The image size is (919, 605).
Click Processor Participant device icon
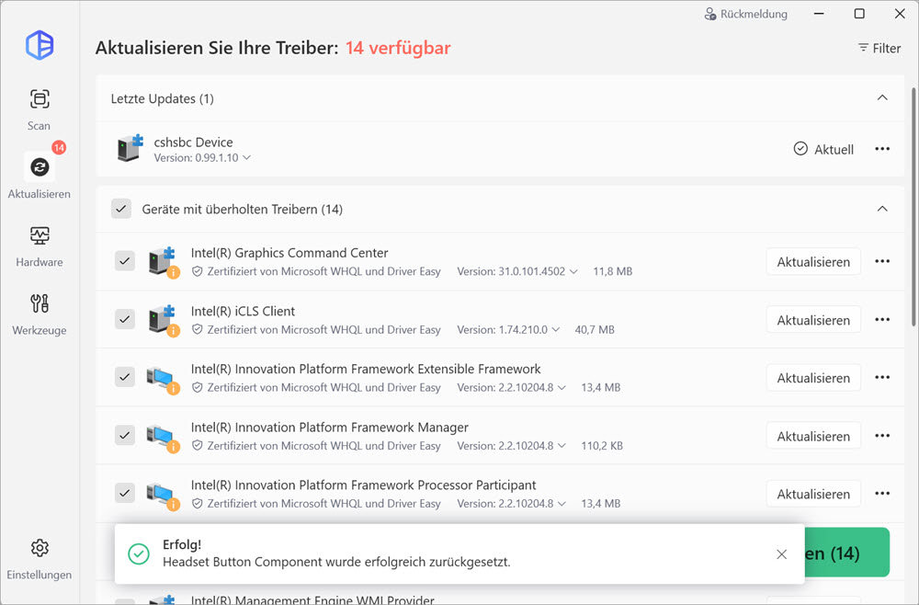163,496
